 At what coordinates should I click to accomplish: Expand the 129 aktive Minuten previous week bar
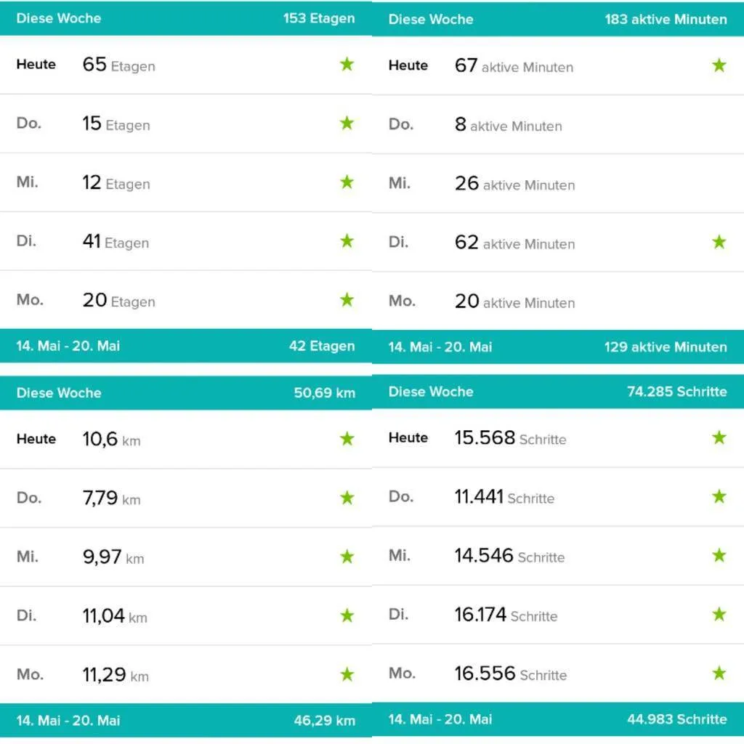click(558, 347)
